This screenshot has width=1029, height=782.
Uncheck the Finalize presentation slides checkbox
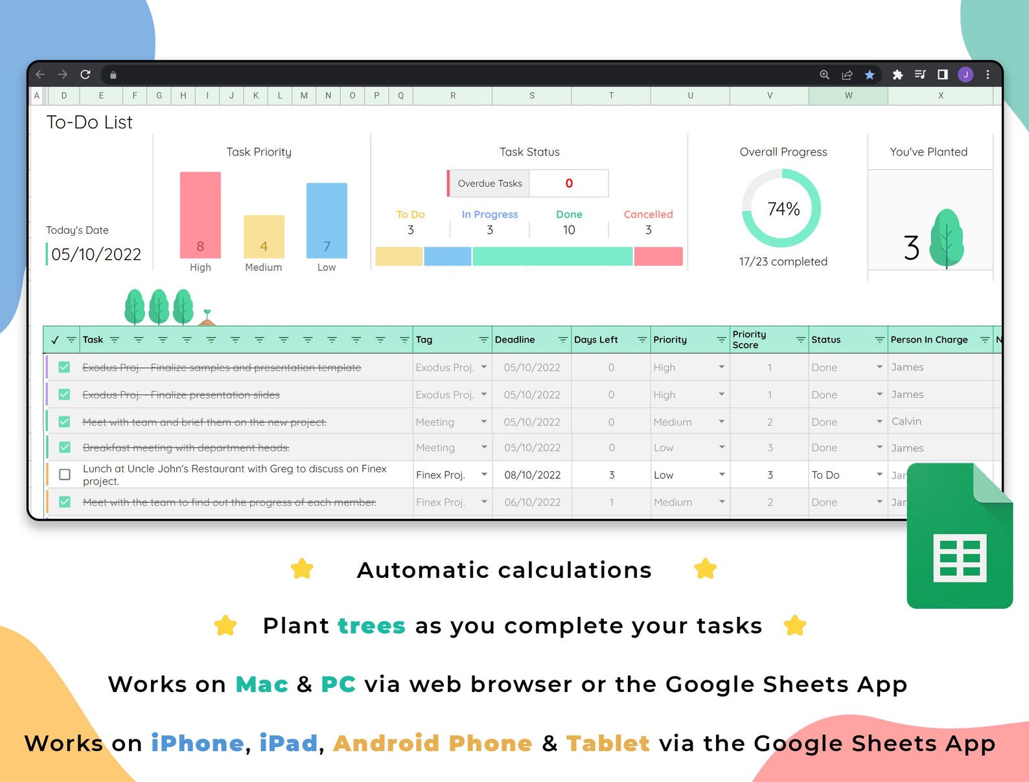tap(65, 395)
